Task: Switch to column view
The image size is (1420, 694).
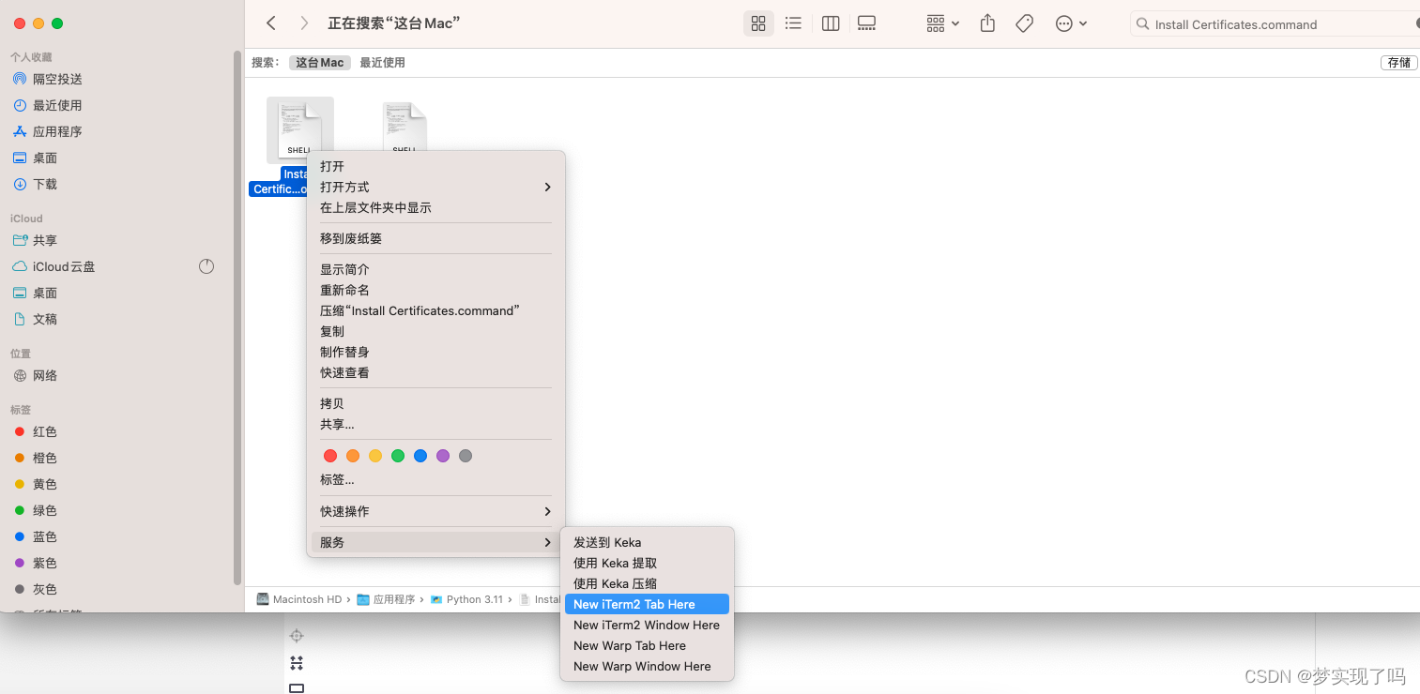Action: (x=831, y=23)
